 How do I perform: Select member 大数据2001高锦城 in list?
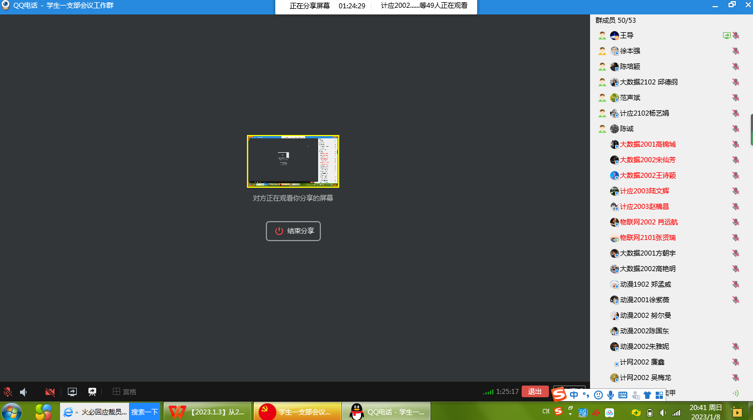[647, 144]
